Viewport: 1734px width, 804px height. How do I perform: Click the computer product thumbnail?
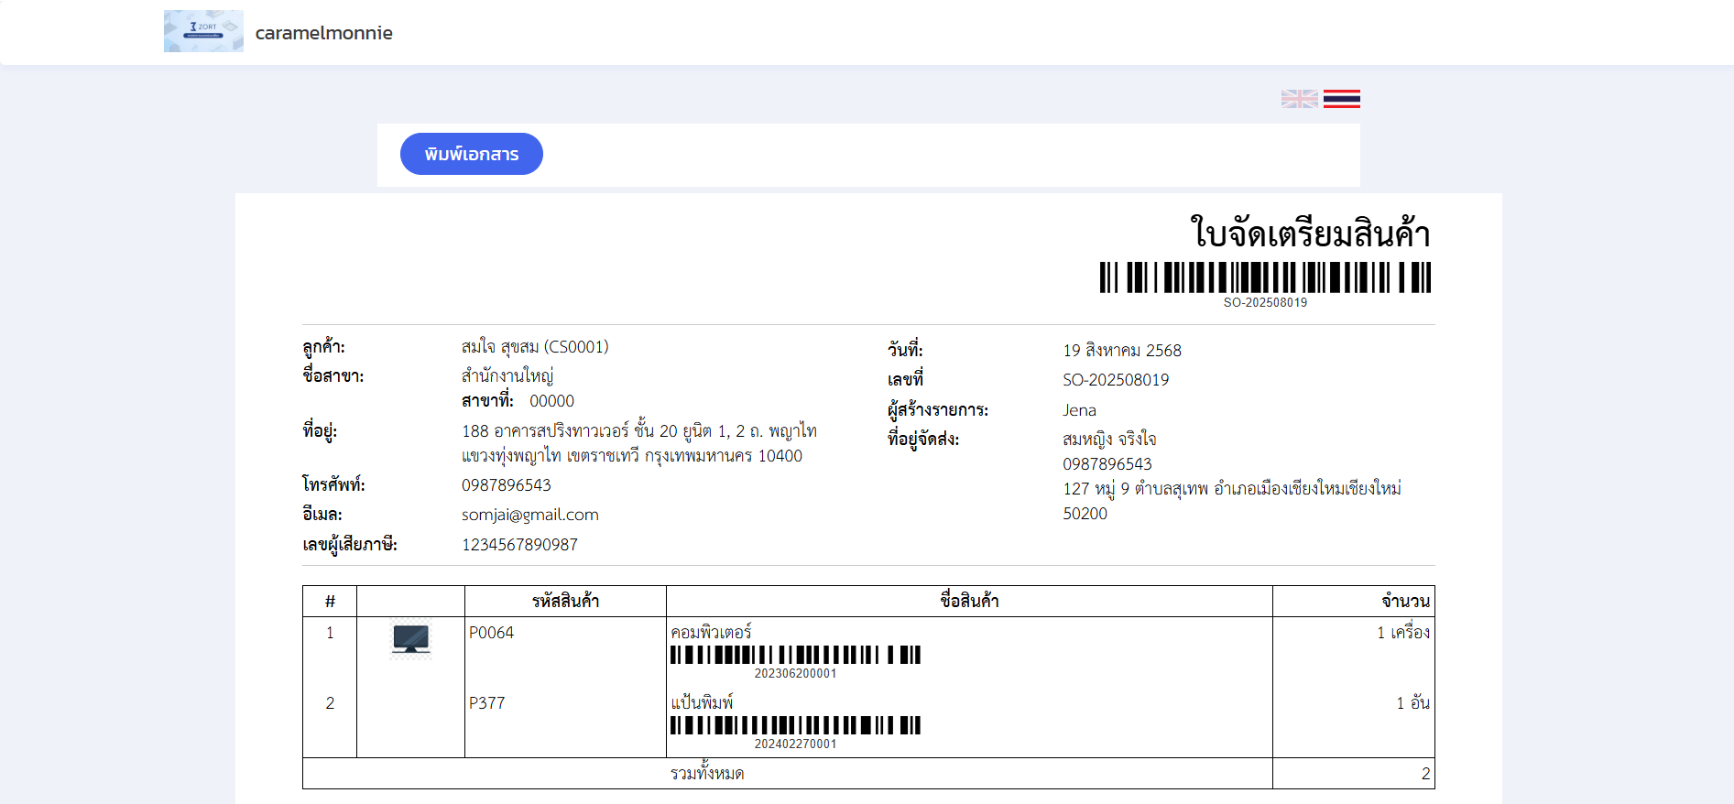click(410, 639)
